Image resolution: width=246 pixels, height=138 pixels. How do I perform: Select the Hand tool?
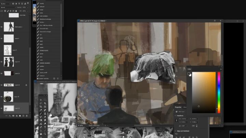click(x=41, y=134)
